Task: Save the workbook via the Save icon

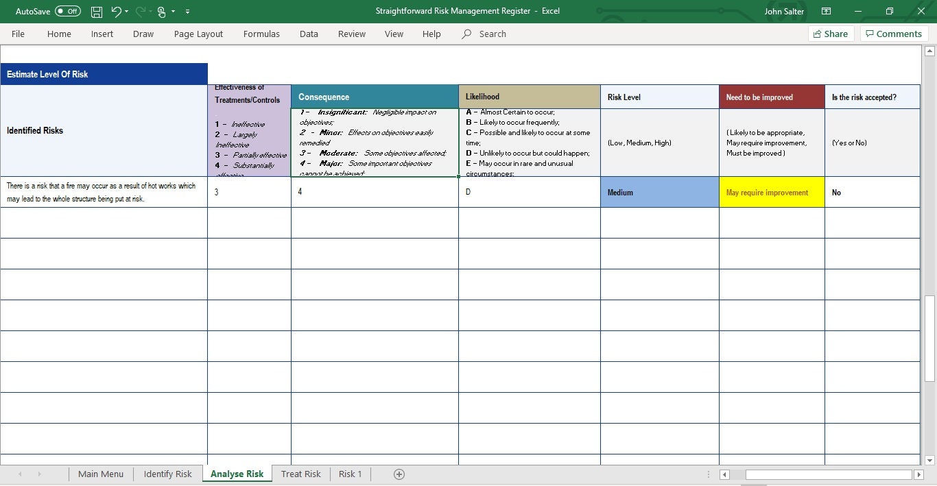Action: coord(96,11)
